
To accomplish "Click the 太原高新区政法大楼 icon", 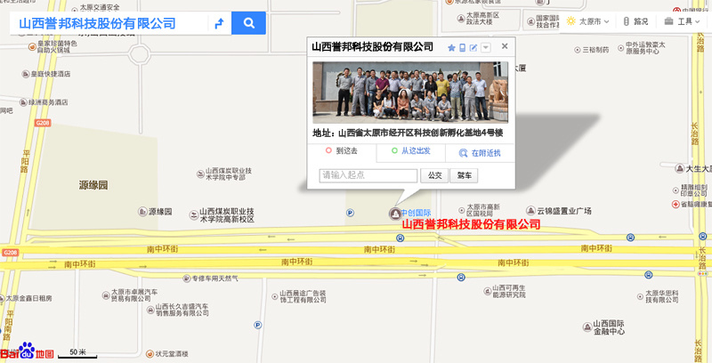I will coord(461,19).
